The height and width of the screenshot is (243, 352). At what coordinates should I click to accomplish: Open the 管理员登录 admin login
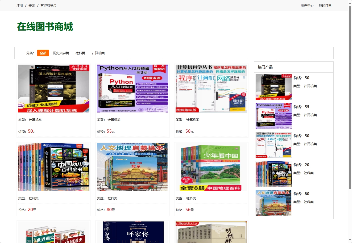click(x=48, y=5)
